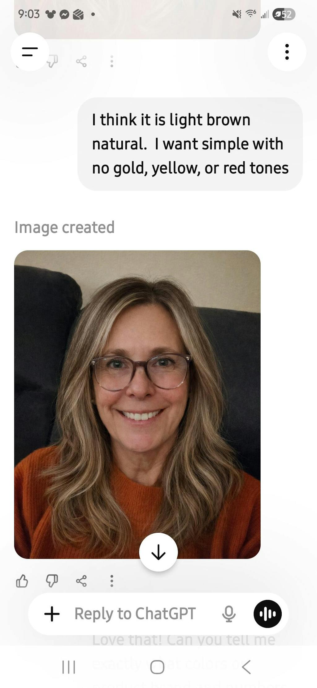Open more options under the created image
This screenshot has width=317, height=688.
click(x=112, y=581)
